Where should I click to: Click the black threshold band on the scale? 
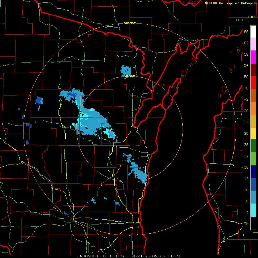pyautogui.click(x=253, y=223)
